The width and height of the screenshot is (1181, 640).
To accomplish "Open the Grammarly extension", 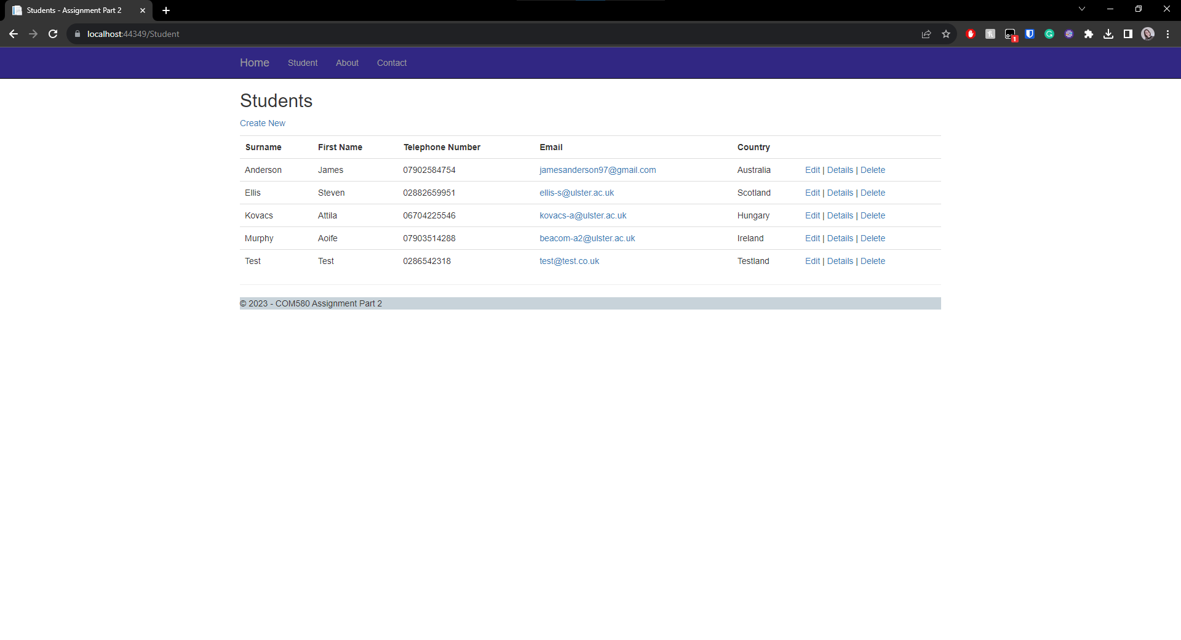I will 1049,34.
